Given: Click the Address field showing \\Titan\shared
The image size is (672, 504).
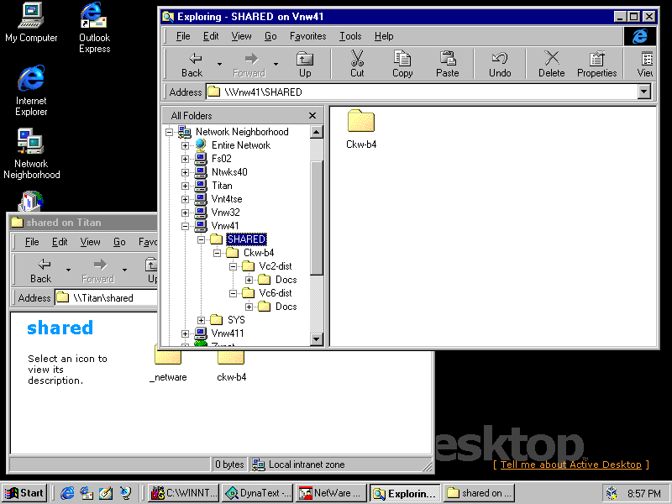Looking at the screenshot, I should (107, 298).
